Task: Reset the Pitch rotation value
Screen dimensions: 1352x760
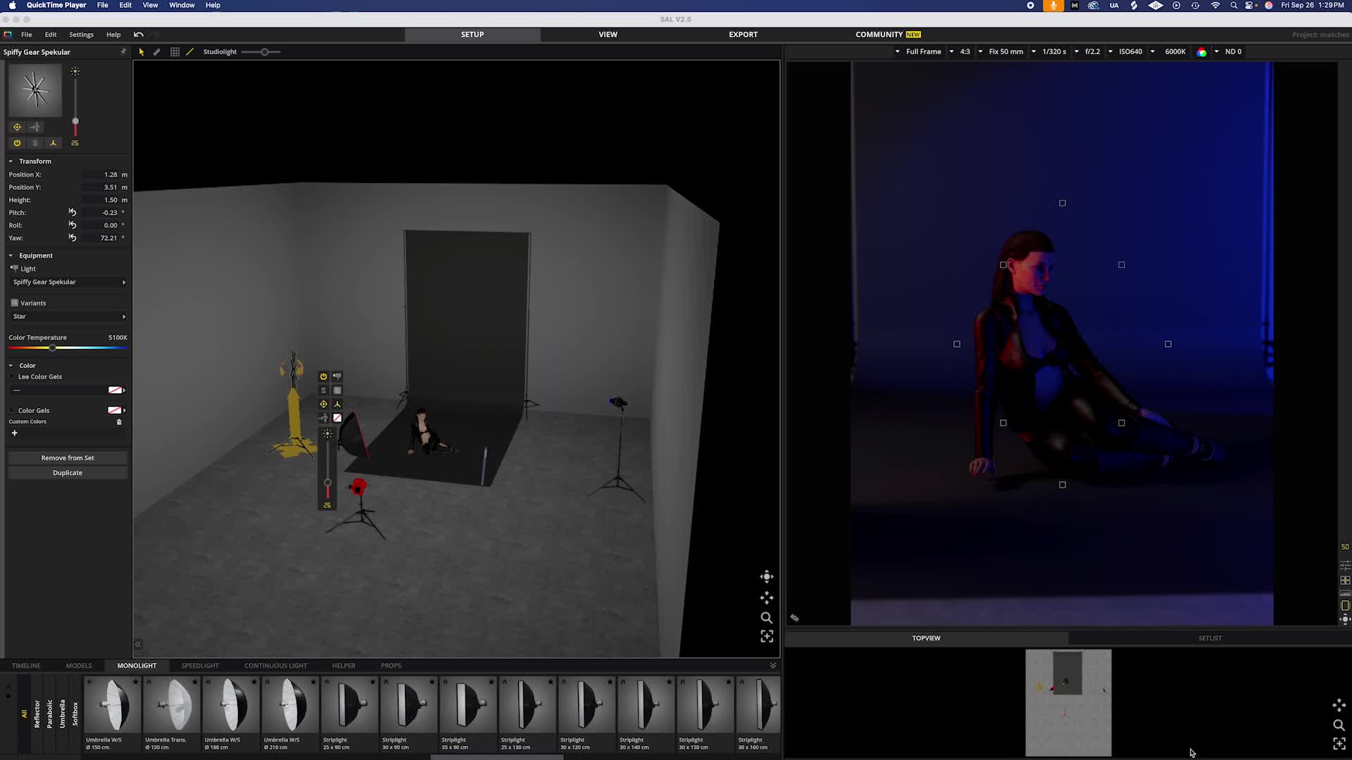Action: [72, 213]
